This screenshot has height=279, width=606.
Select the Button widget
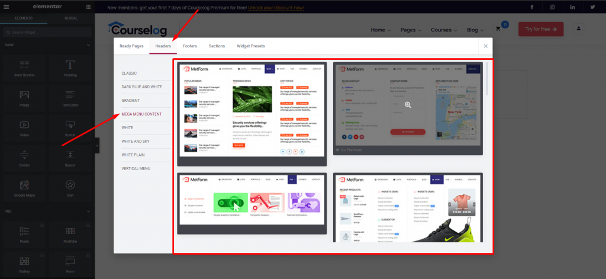(70, 129)
